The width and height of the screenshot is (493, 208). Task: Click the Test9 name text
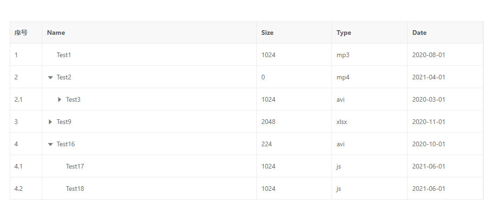[64, 122]
